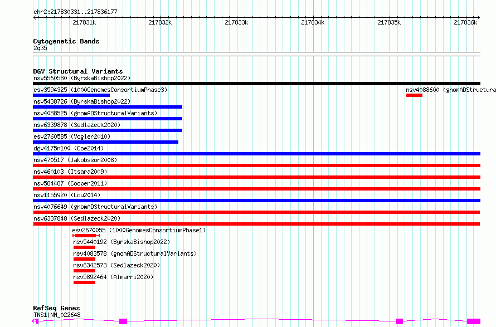Click the nsv5892464 (Almarri2020) label
Image resolution: width=496 pixels, height=327 pixels.
(x=113, y=277)
